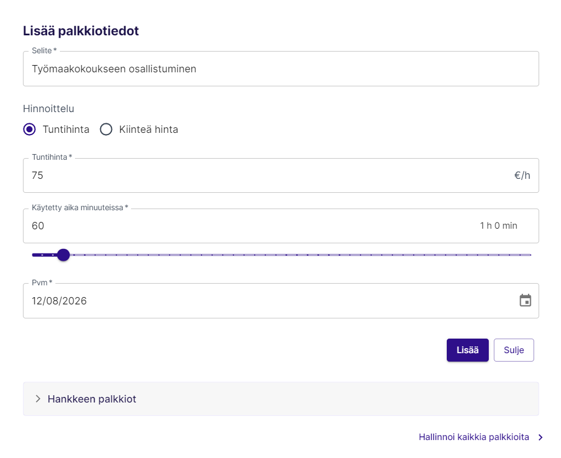The height and width of the screenshot is (458, 561).
Task: Expand the Hankkeen palkkiot section
Action: 92,399
